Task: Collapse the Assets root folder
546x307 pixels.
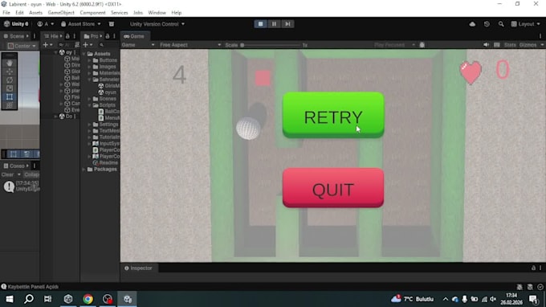Action: point(84,54)
